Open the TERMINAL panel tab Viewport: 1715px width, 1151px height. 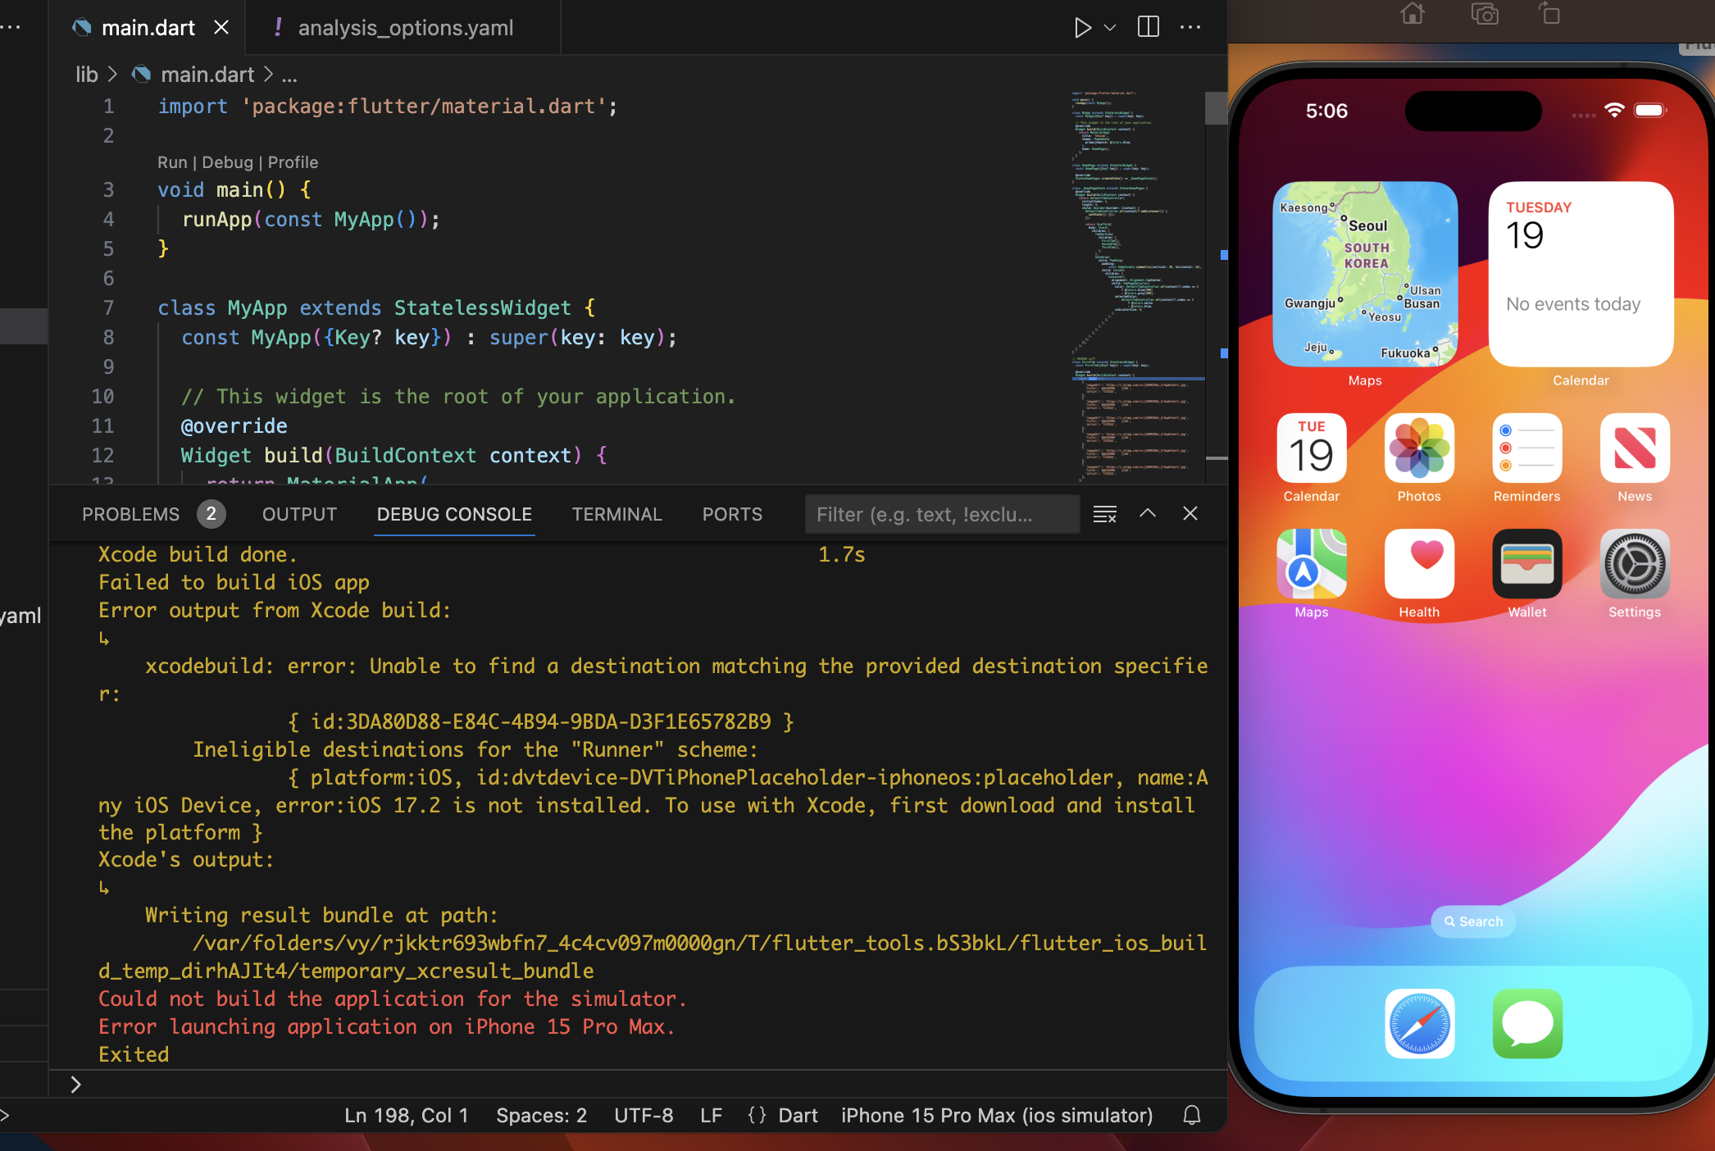pyautogui.click(x=616, y=514)
